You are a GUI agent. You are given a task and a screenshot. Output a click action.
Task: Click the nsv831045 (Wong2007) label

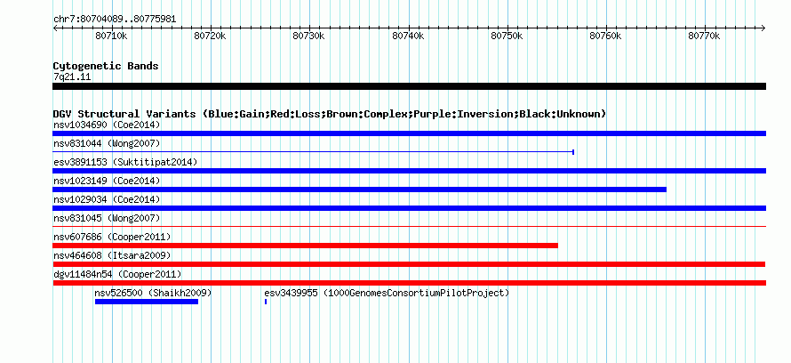tap(107, 218)
